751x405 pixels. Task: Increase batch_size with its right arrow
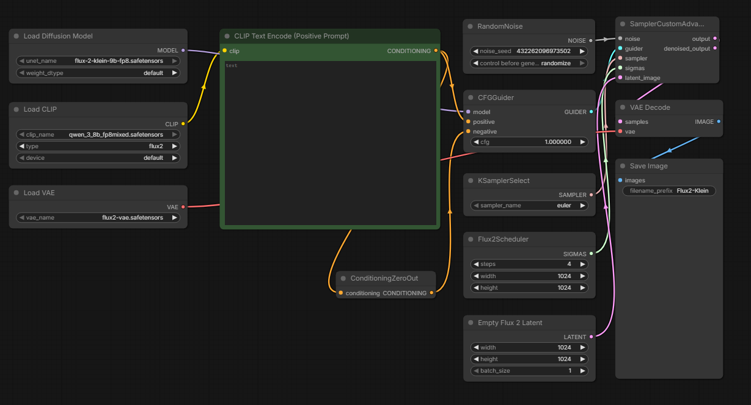click(x=582, y=371)
